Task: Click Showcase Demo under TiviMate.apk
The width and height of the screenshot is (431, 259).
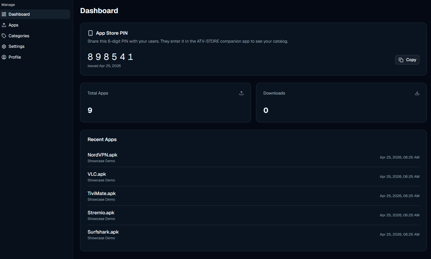Action: pyautogui.click(x=101, y=199)
